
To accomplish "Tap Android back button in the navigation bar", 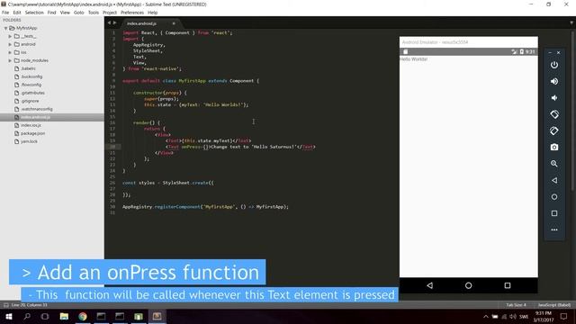I will (430, 285).
